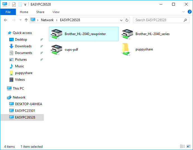Open Music in the navigation pane
Viewport: 193px width, 150px height.
point(20,66)
